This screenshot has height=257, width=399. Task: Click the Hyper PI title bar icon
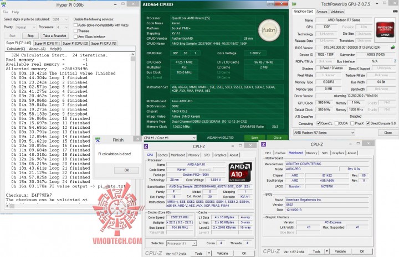coord(3,4)
